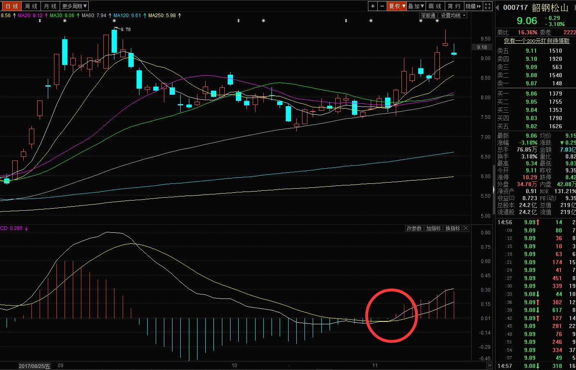Activate 画线 drawing tools
The width and height of the screenshot is (576, 370).
[x=435, y=6]
